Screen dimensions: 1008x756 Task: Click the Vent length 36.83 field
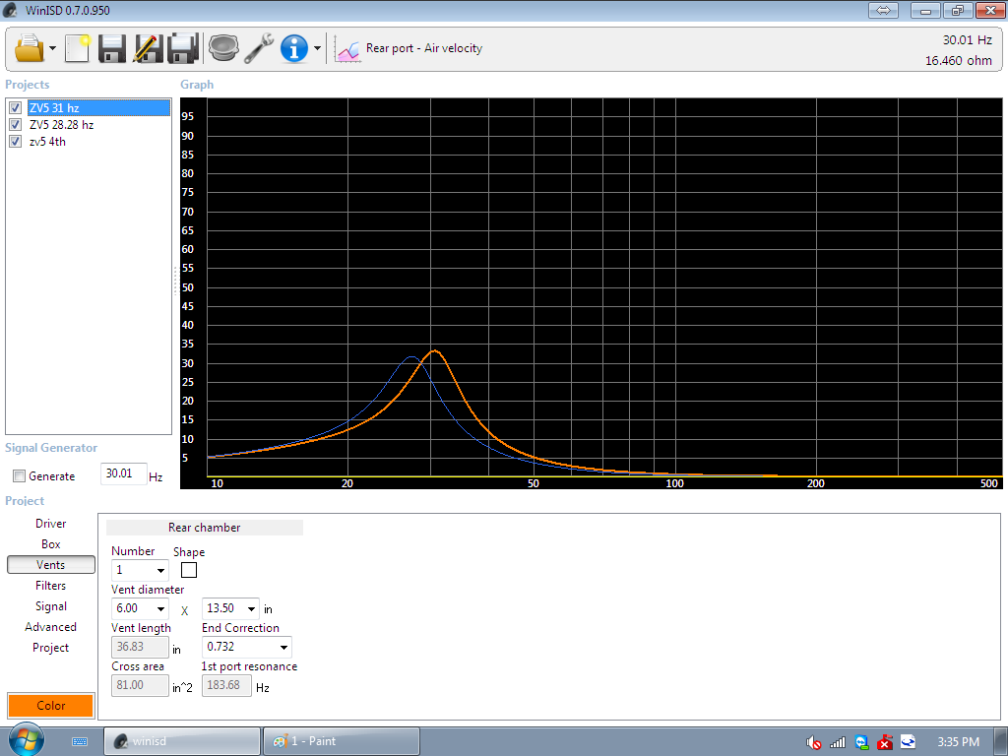pos(140,647)
